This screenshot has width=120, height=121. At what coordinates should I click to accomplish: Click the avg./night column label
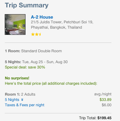pyautogui.click(x=103, y=94)
